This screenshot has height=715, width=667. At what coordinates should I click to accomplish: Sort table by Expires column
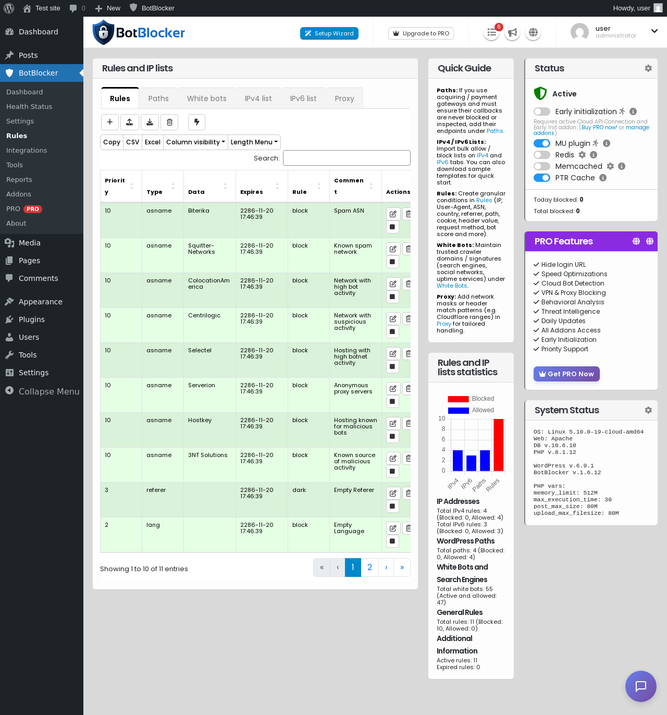point(262,186)
